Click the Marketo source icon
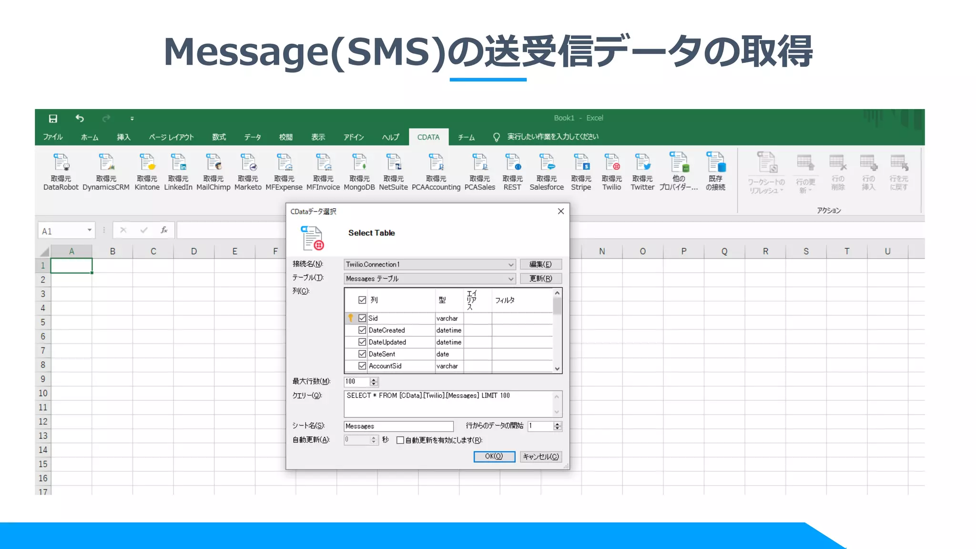This screenshot has height=549, width=976. 248,172
